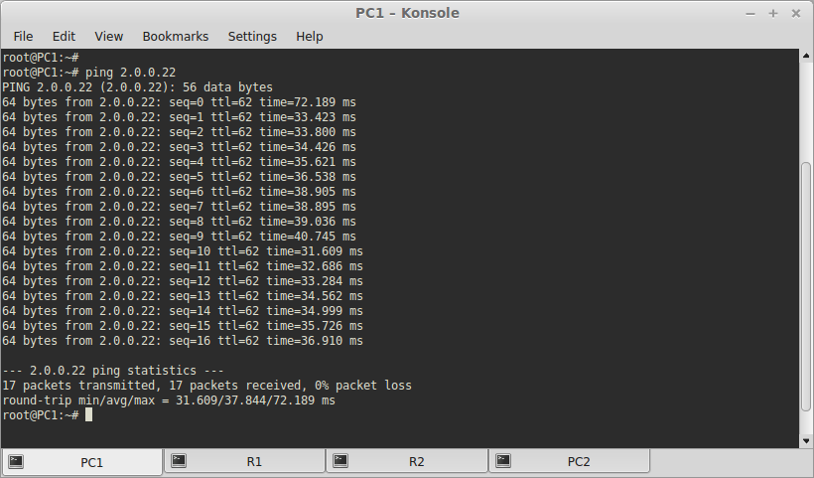This screenshot has width=814, height=478.
Task: Open the File menu
Action: pos(23,37)
